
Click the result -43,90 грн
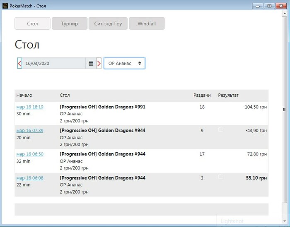[x=256, y=131]
